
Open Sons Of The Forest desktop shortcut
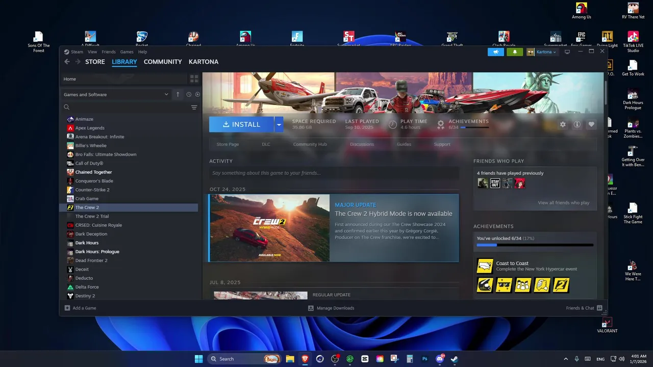pos(39,42)
